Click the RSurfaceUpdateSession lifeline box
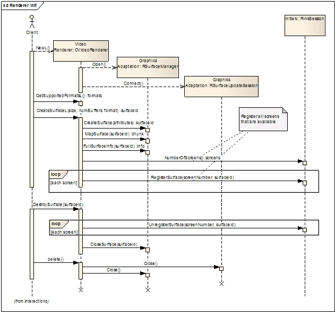Image resolution: width=335 pixels, height=316 pixels. pos(221,86)
